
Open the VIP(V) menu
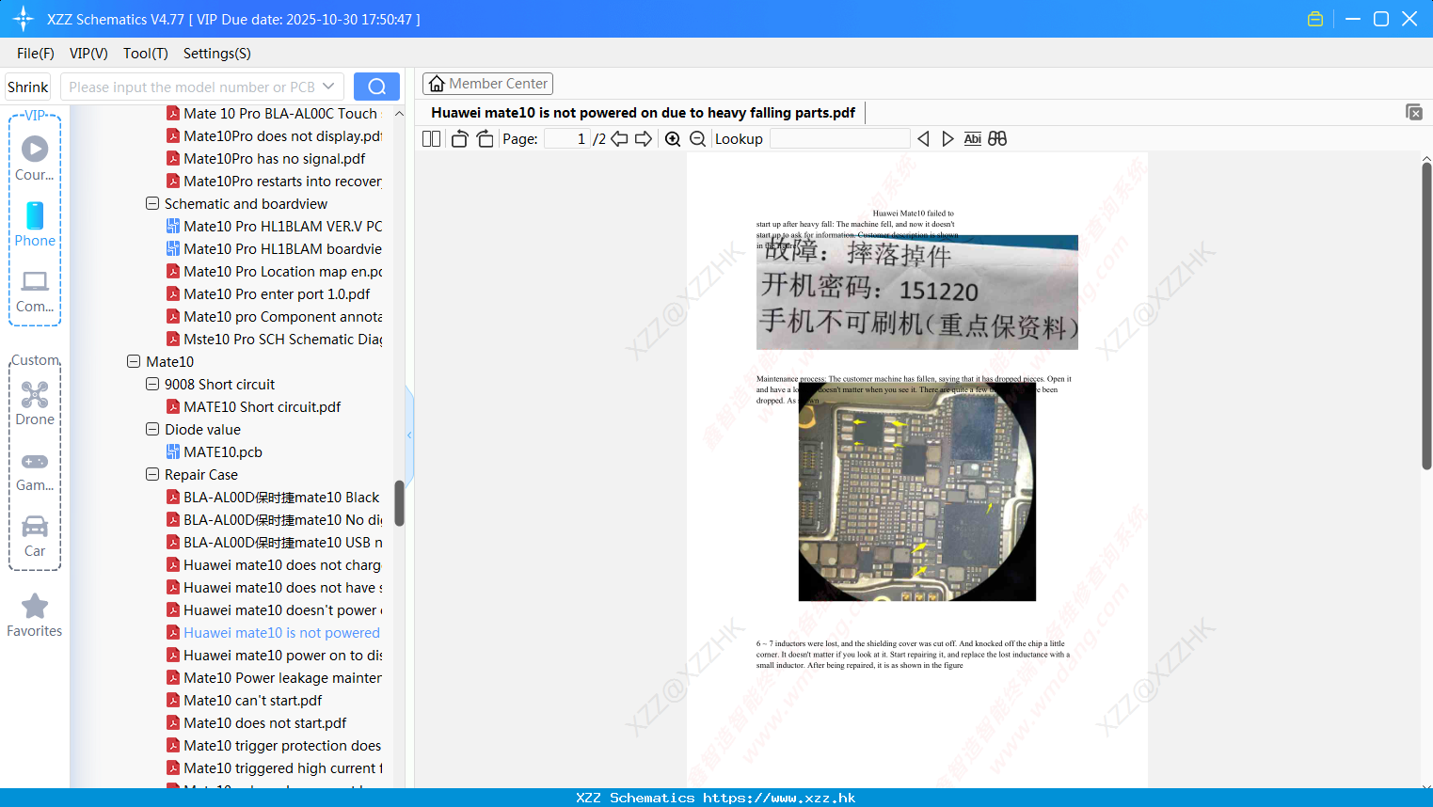tap(88, 54)
